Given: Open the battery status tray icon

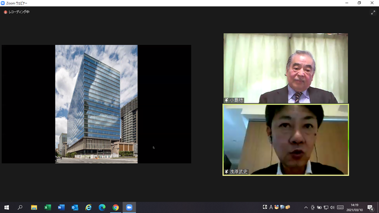Looking at the screenshot, I should click(x=319, y=208).
